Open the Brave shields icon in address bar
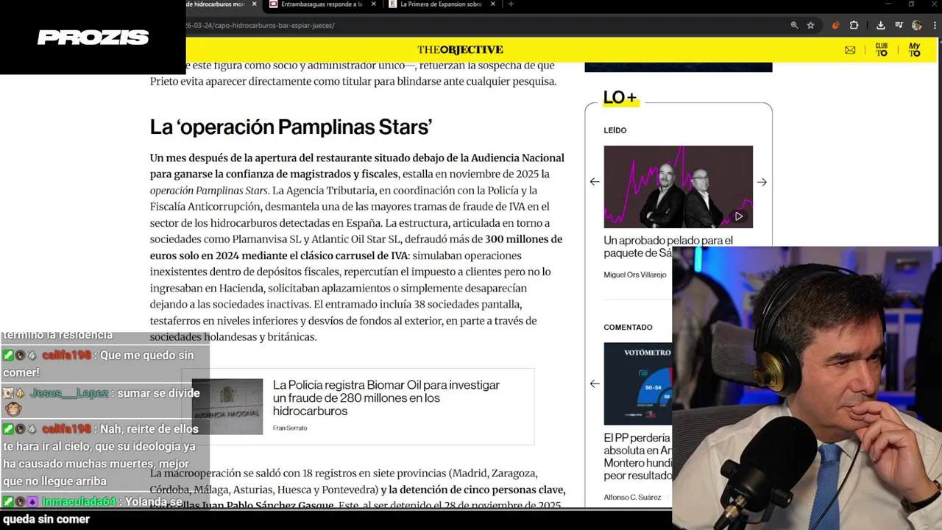942x530 pixels. 835,25
